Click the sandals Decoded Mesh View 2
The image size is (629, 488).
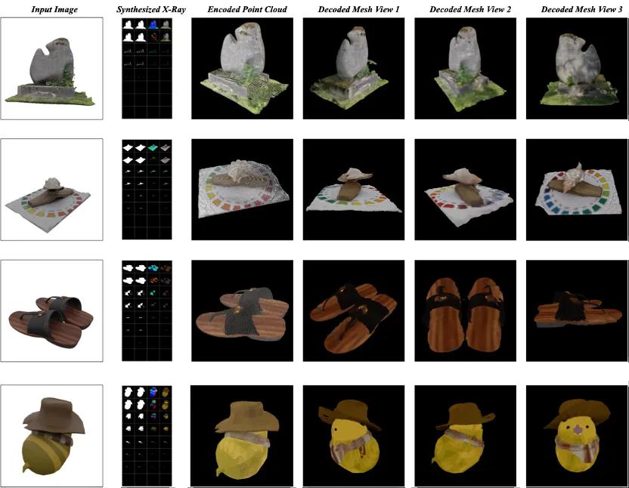pos(466,311)
